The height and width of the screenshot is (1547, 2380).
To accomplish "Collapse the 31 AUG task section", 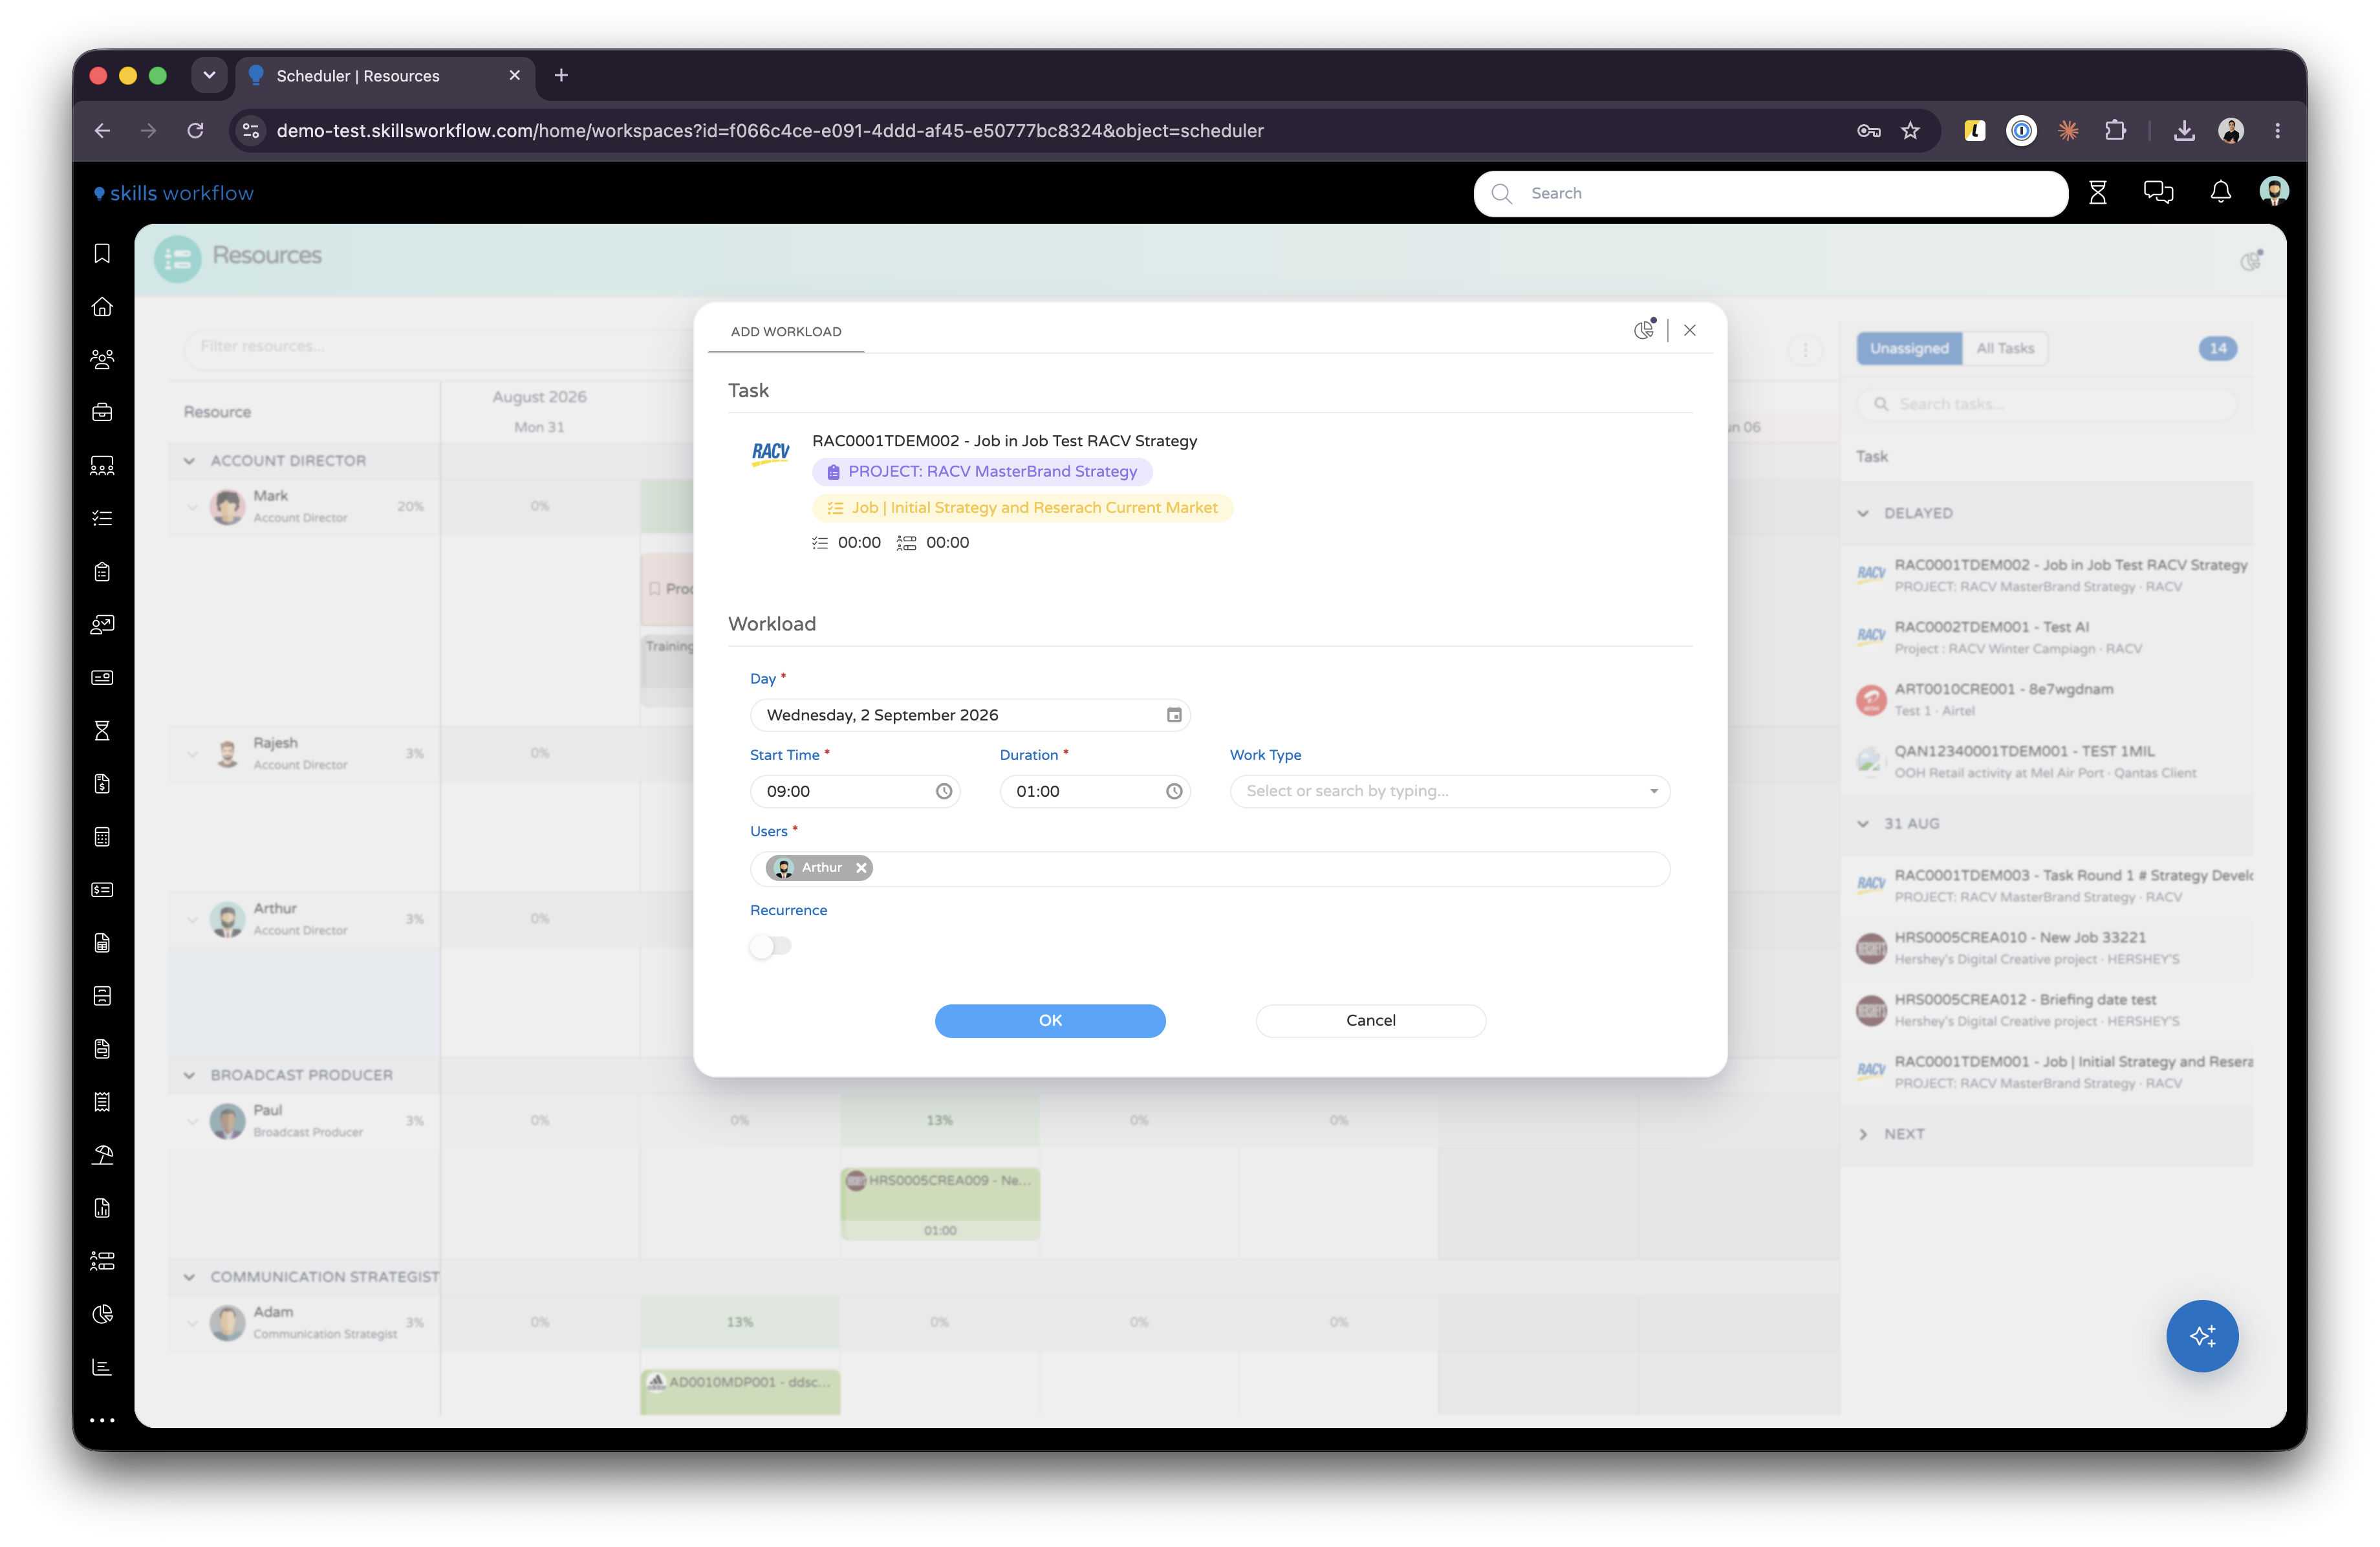I will (1862, 824).
